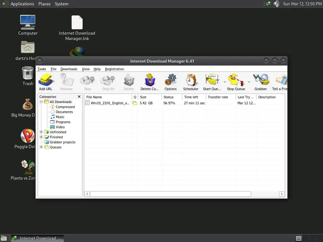Open the Places menu in top panel
This screenshot has width=323, height=242.
pyautogui.click(x=44, y=4)
